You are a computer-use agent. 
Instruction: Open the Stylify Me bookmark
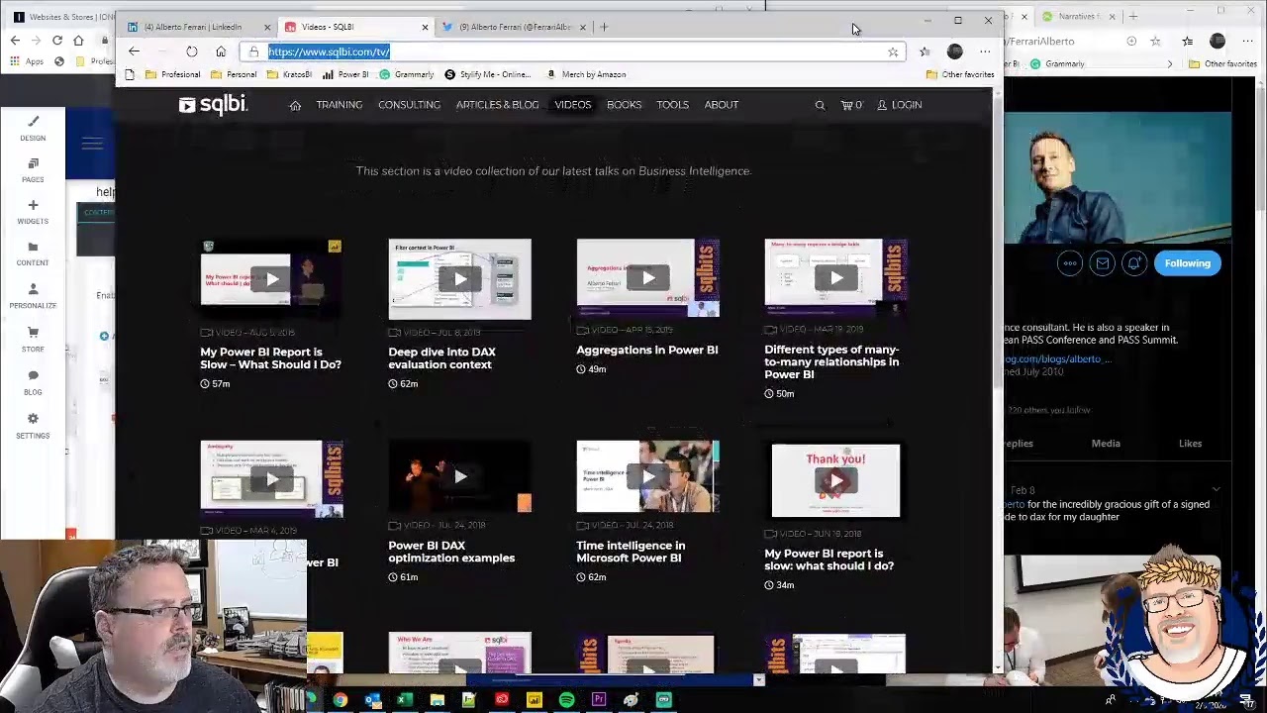pos(488,74)
